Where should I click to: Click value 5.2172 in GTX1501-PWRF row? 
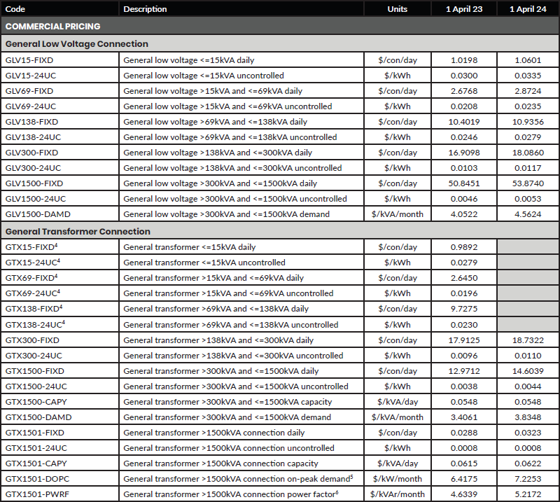click(528, 494)
